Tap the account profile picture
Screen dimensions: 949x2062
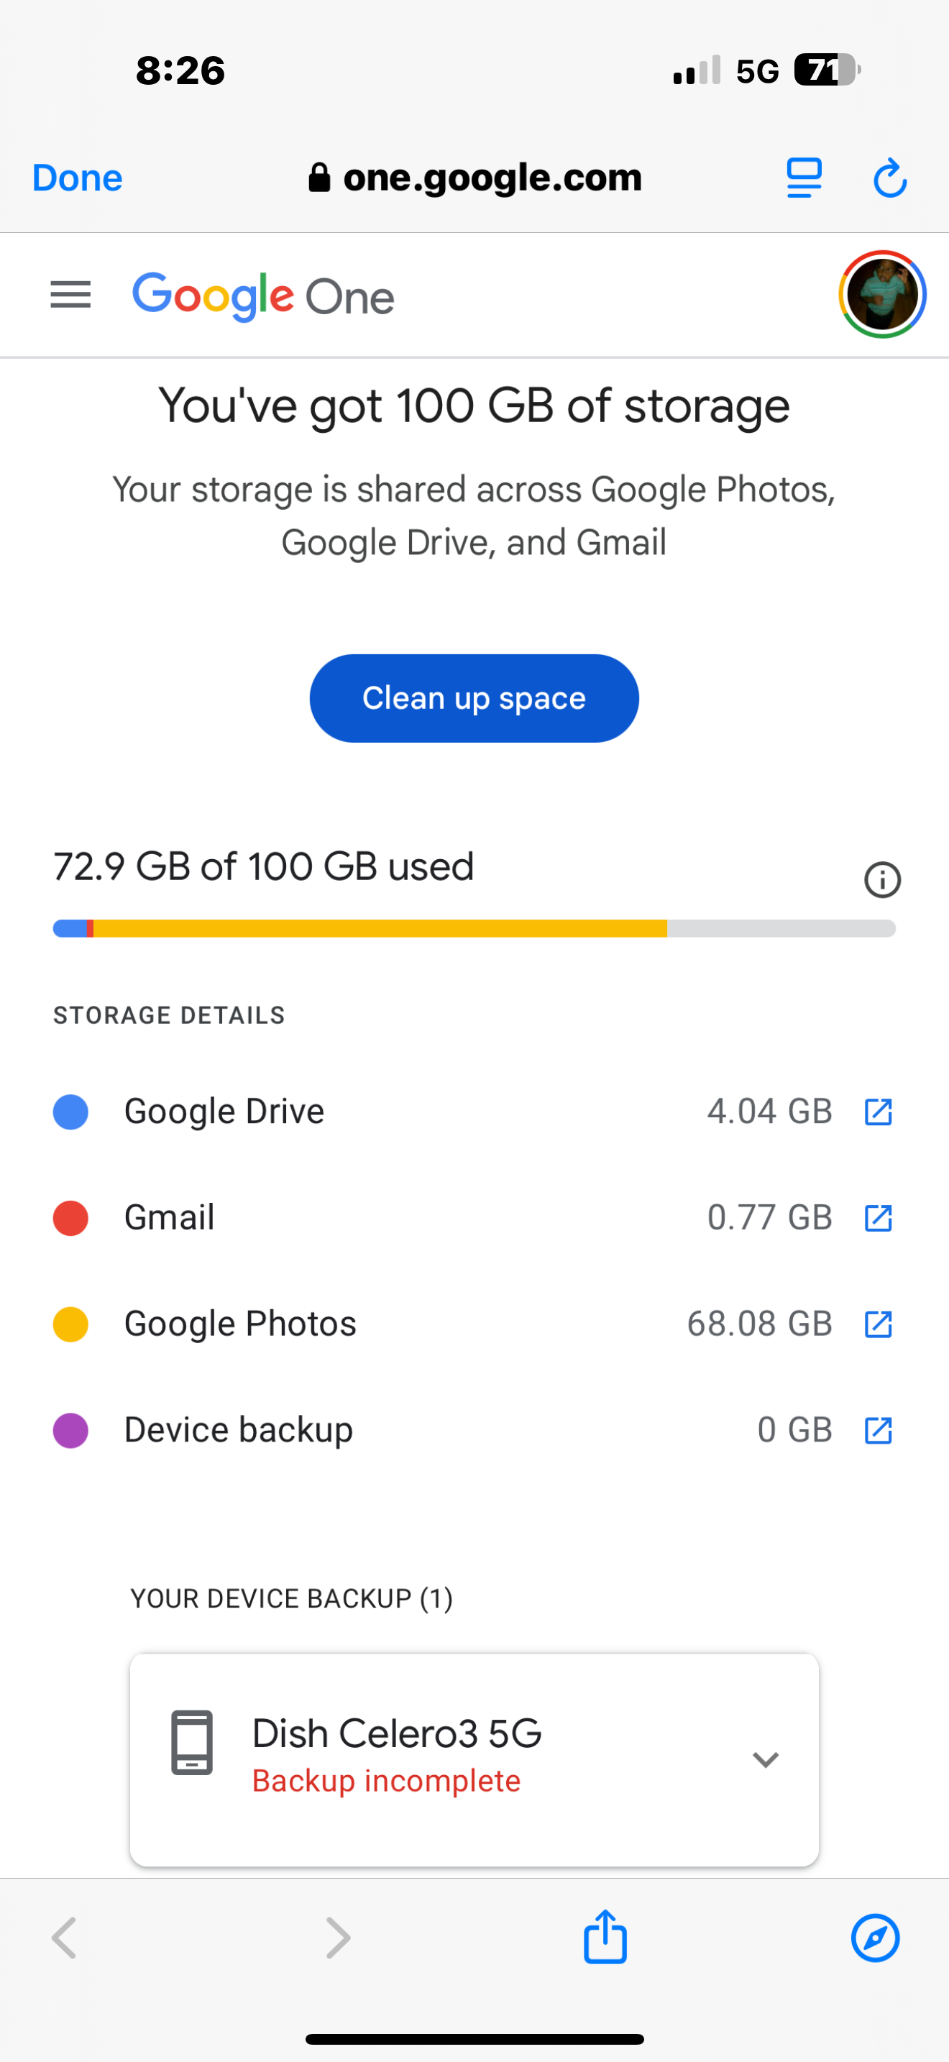(882, 295)
